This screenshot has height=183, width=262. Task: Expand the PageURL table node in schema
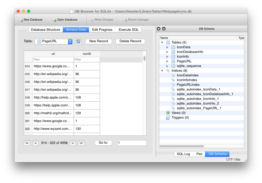167,61
